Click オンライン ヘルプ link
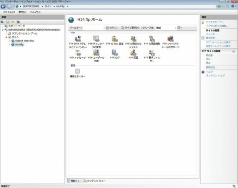238x188 pixels. [215, 75]
